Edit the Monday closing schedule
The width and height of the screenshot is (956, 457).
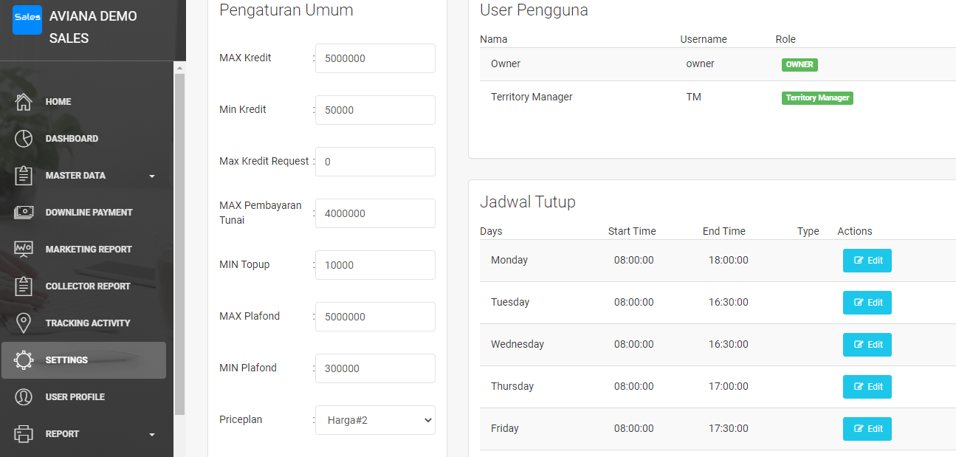click(867, 261)
